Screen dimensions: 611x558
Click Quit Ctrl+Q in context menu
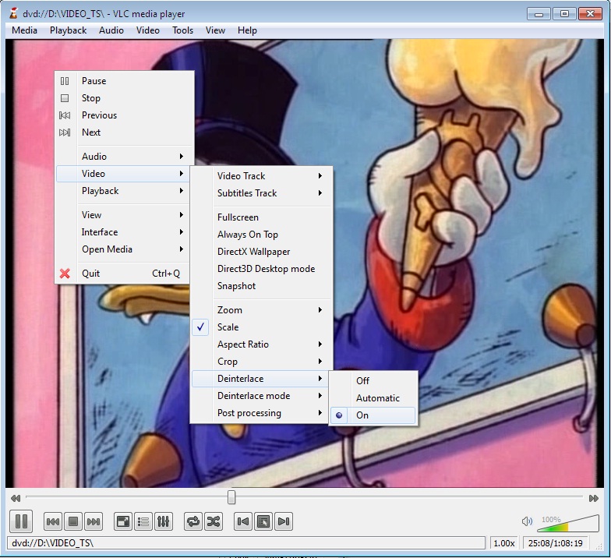tap(124, 274)
